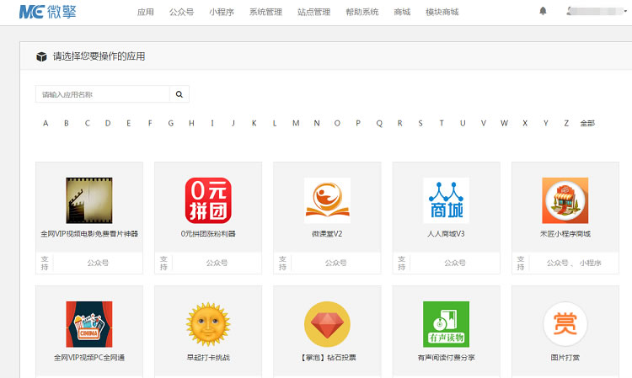Image resolution: width=632 pixels, height=378 pixels.
Task: Click the 早起打卡挑战 app name
Action: pyautogui.click(x=208, y=358)
